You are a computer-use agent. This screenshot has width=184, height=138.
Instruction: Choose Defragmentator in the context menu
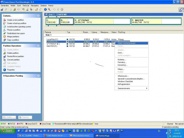point(131,84)
